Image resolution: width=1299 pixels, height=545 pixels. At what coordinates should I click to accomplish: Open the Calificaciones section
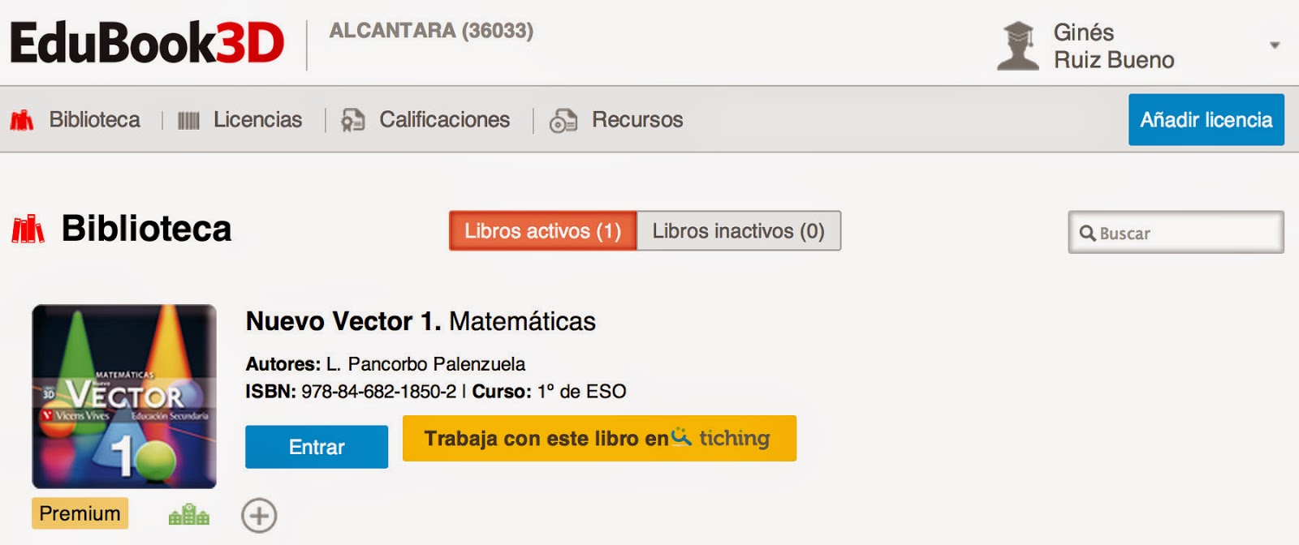pyautogui.click(x=443, y=119)
